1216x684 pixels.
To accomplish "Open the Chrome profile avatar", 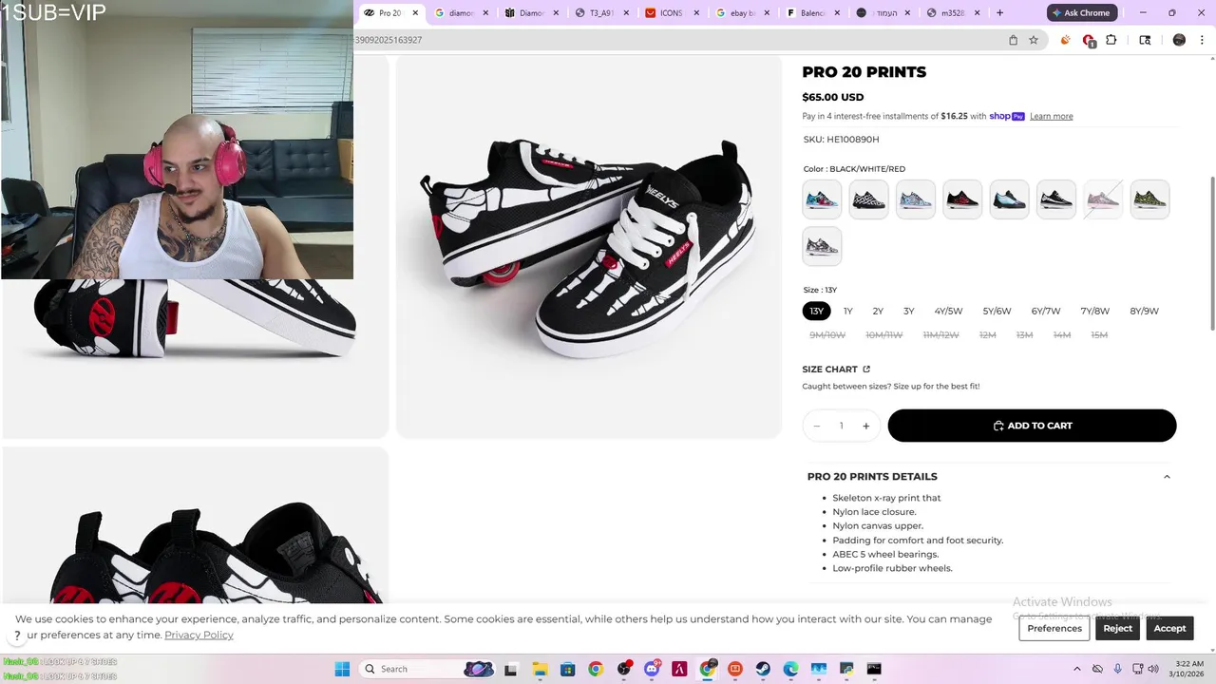I will coord(1179,40).
